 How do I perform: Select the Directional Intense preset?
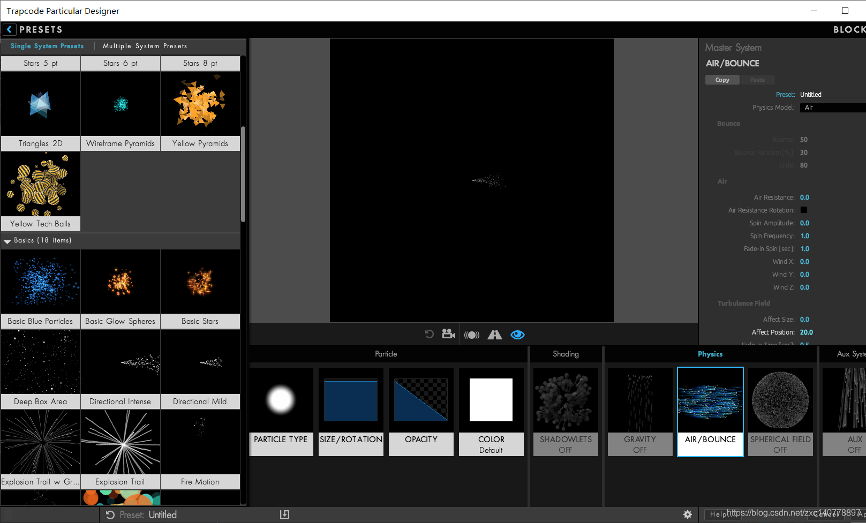coord(121,369)
